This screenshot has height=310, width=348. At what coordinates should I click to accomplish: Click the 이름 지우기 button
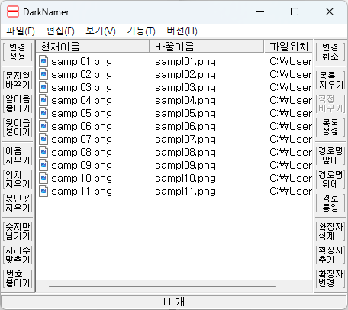tap(18, 156)
